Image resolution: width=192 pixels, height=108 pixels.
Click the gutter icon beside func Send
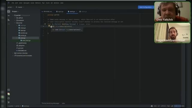[45, 24]
